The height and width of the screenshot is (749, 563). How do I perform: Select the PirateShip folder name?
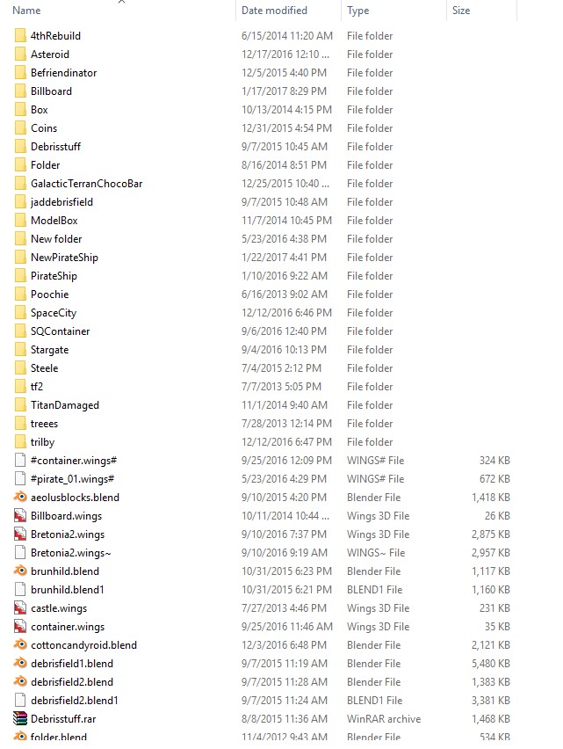54,276
